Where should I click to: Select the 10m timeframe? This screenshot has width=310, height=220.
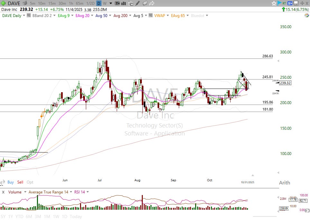(41, 3)
